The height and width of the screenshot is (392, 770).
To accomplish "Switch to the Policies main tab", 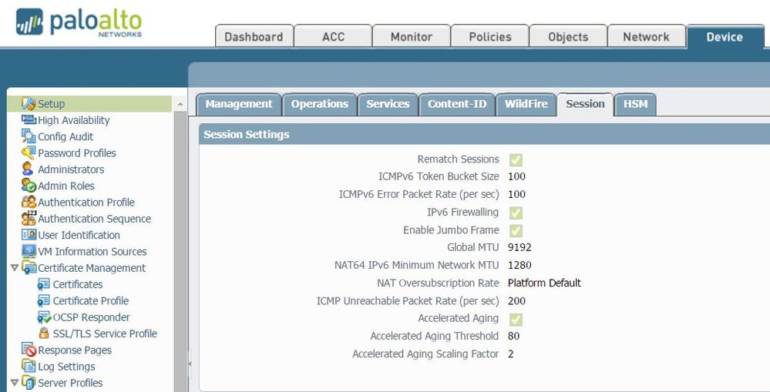I will coord(490,37).
